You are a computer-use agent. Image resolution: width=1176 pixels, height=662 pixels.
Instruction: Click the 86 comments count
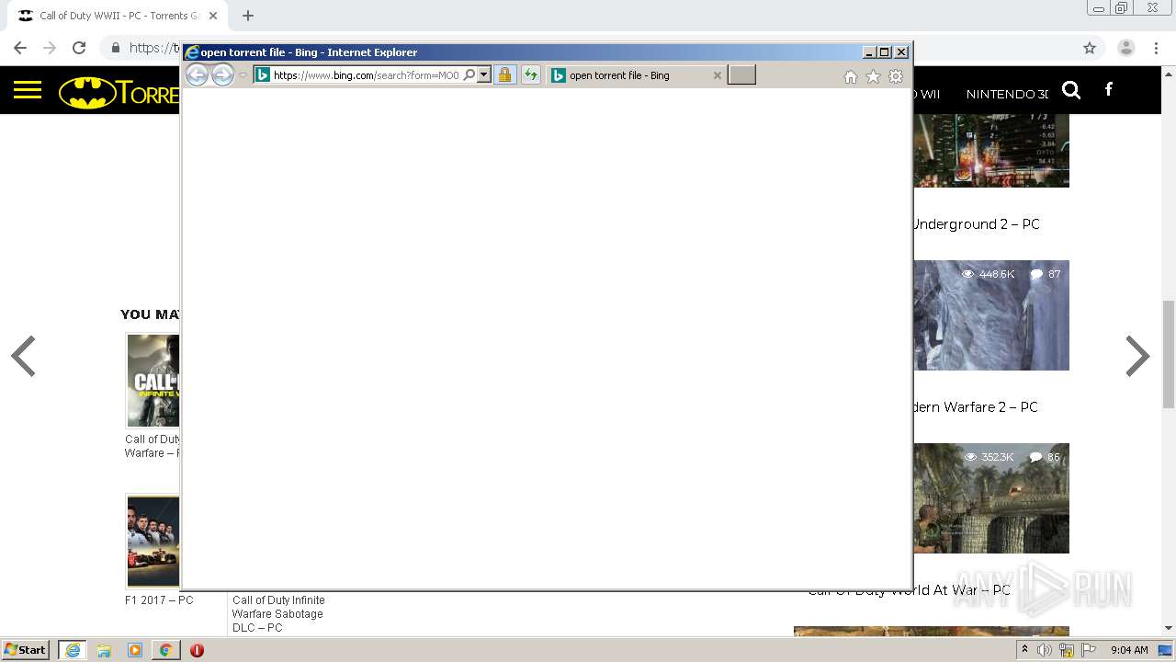pyautogui.click(x=1046, y=457)
